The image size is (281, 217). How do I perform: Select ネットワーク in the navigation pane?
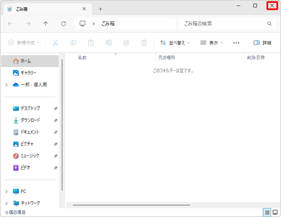26,203
